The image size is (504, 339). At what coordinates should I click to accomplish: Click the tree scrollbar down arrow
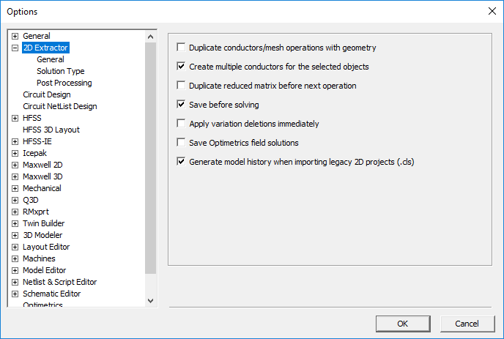coord(150,301)
